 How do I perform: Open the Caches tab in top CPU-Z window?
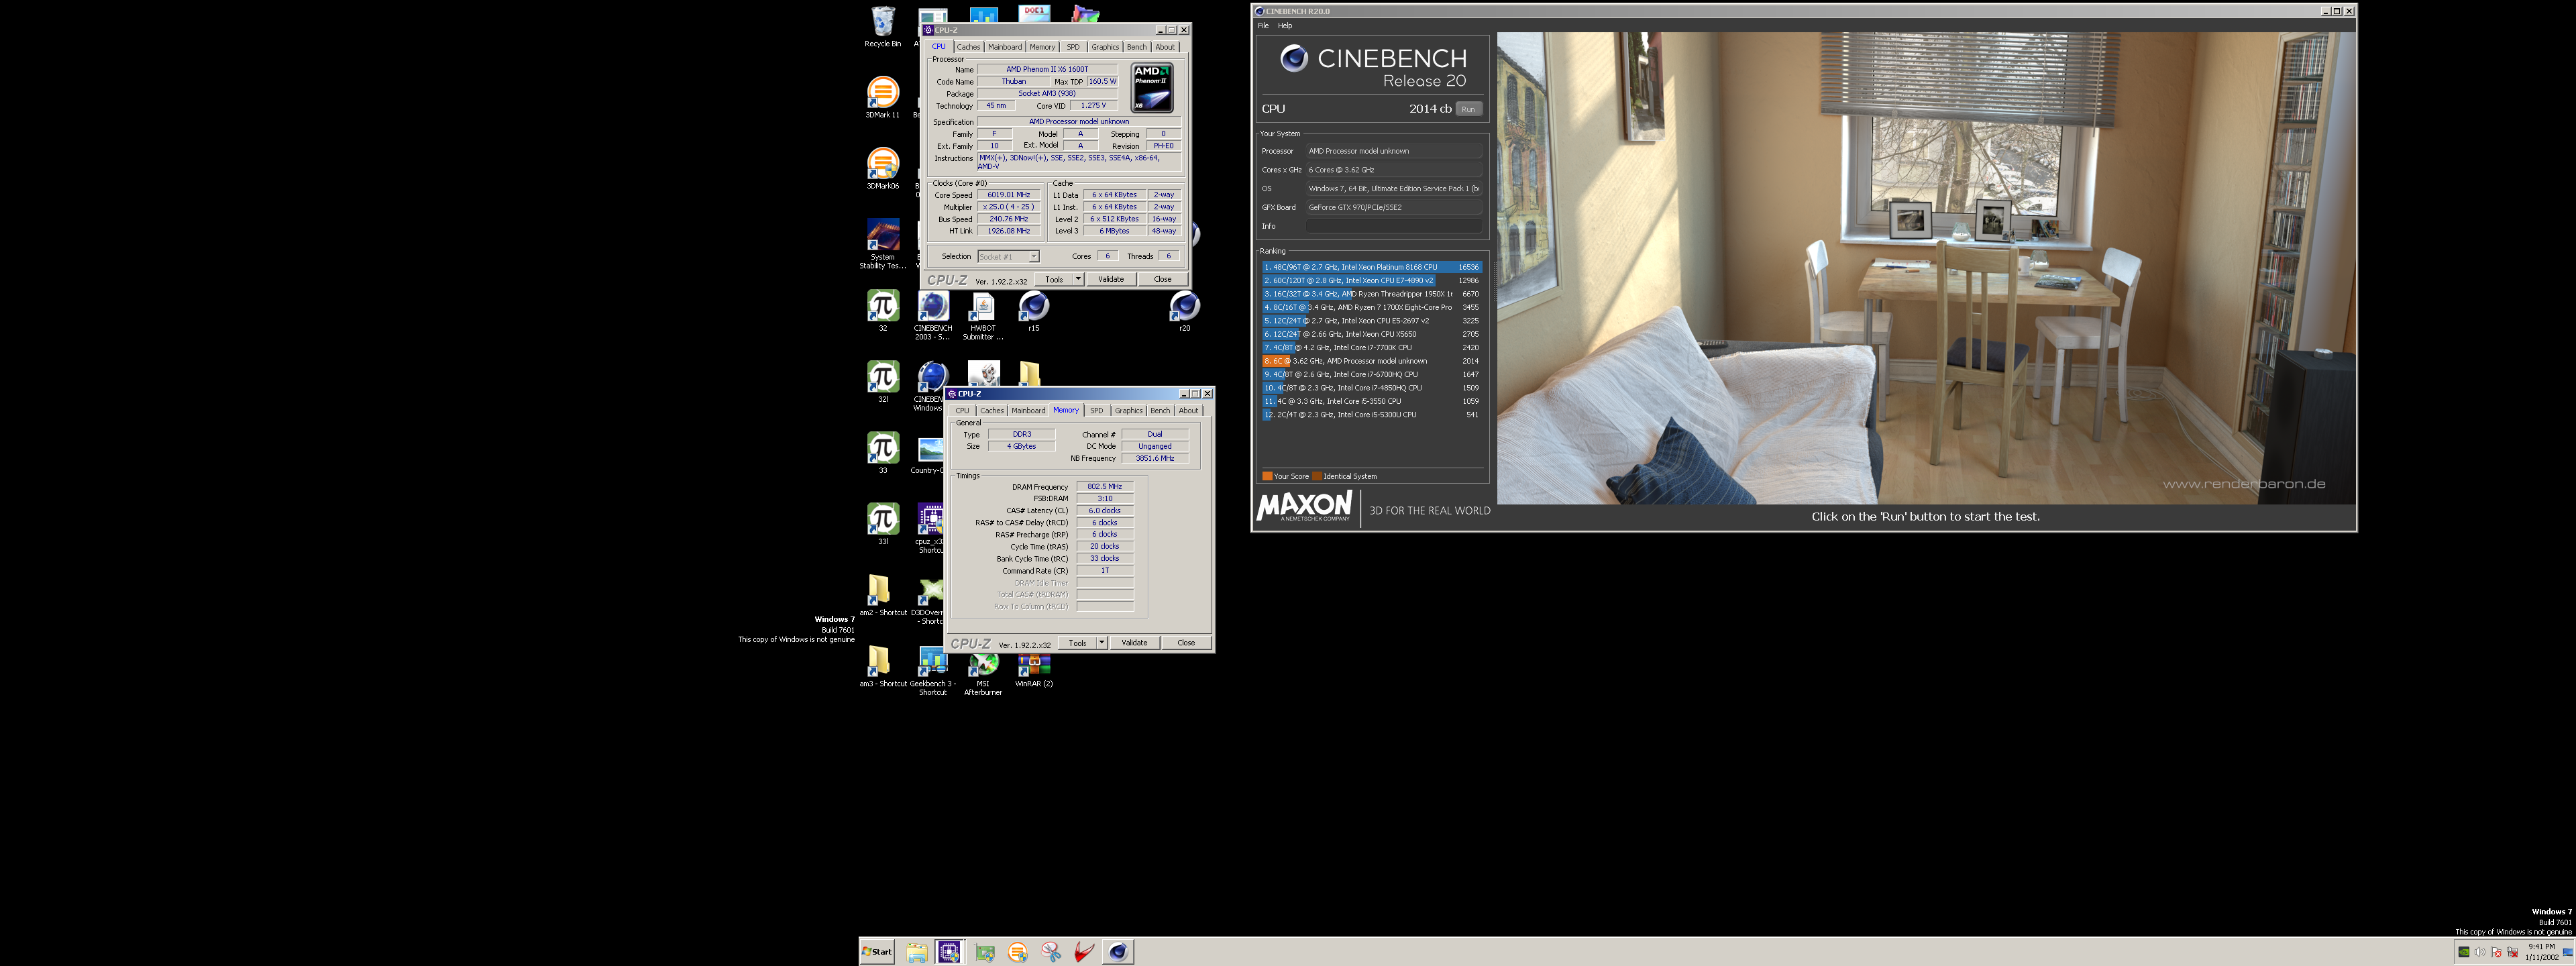point(968,47)
